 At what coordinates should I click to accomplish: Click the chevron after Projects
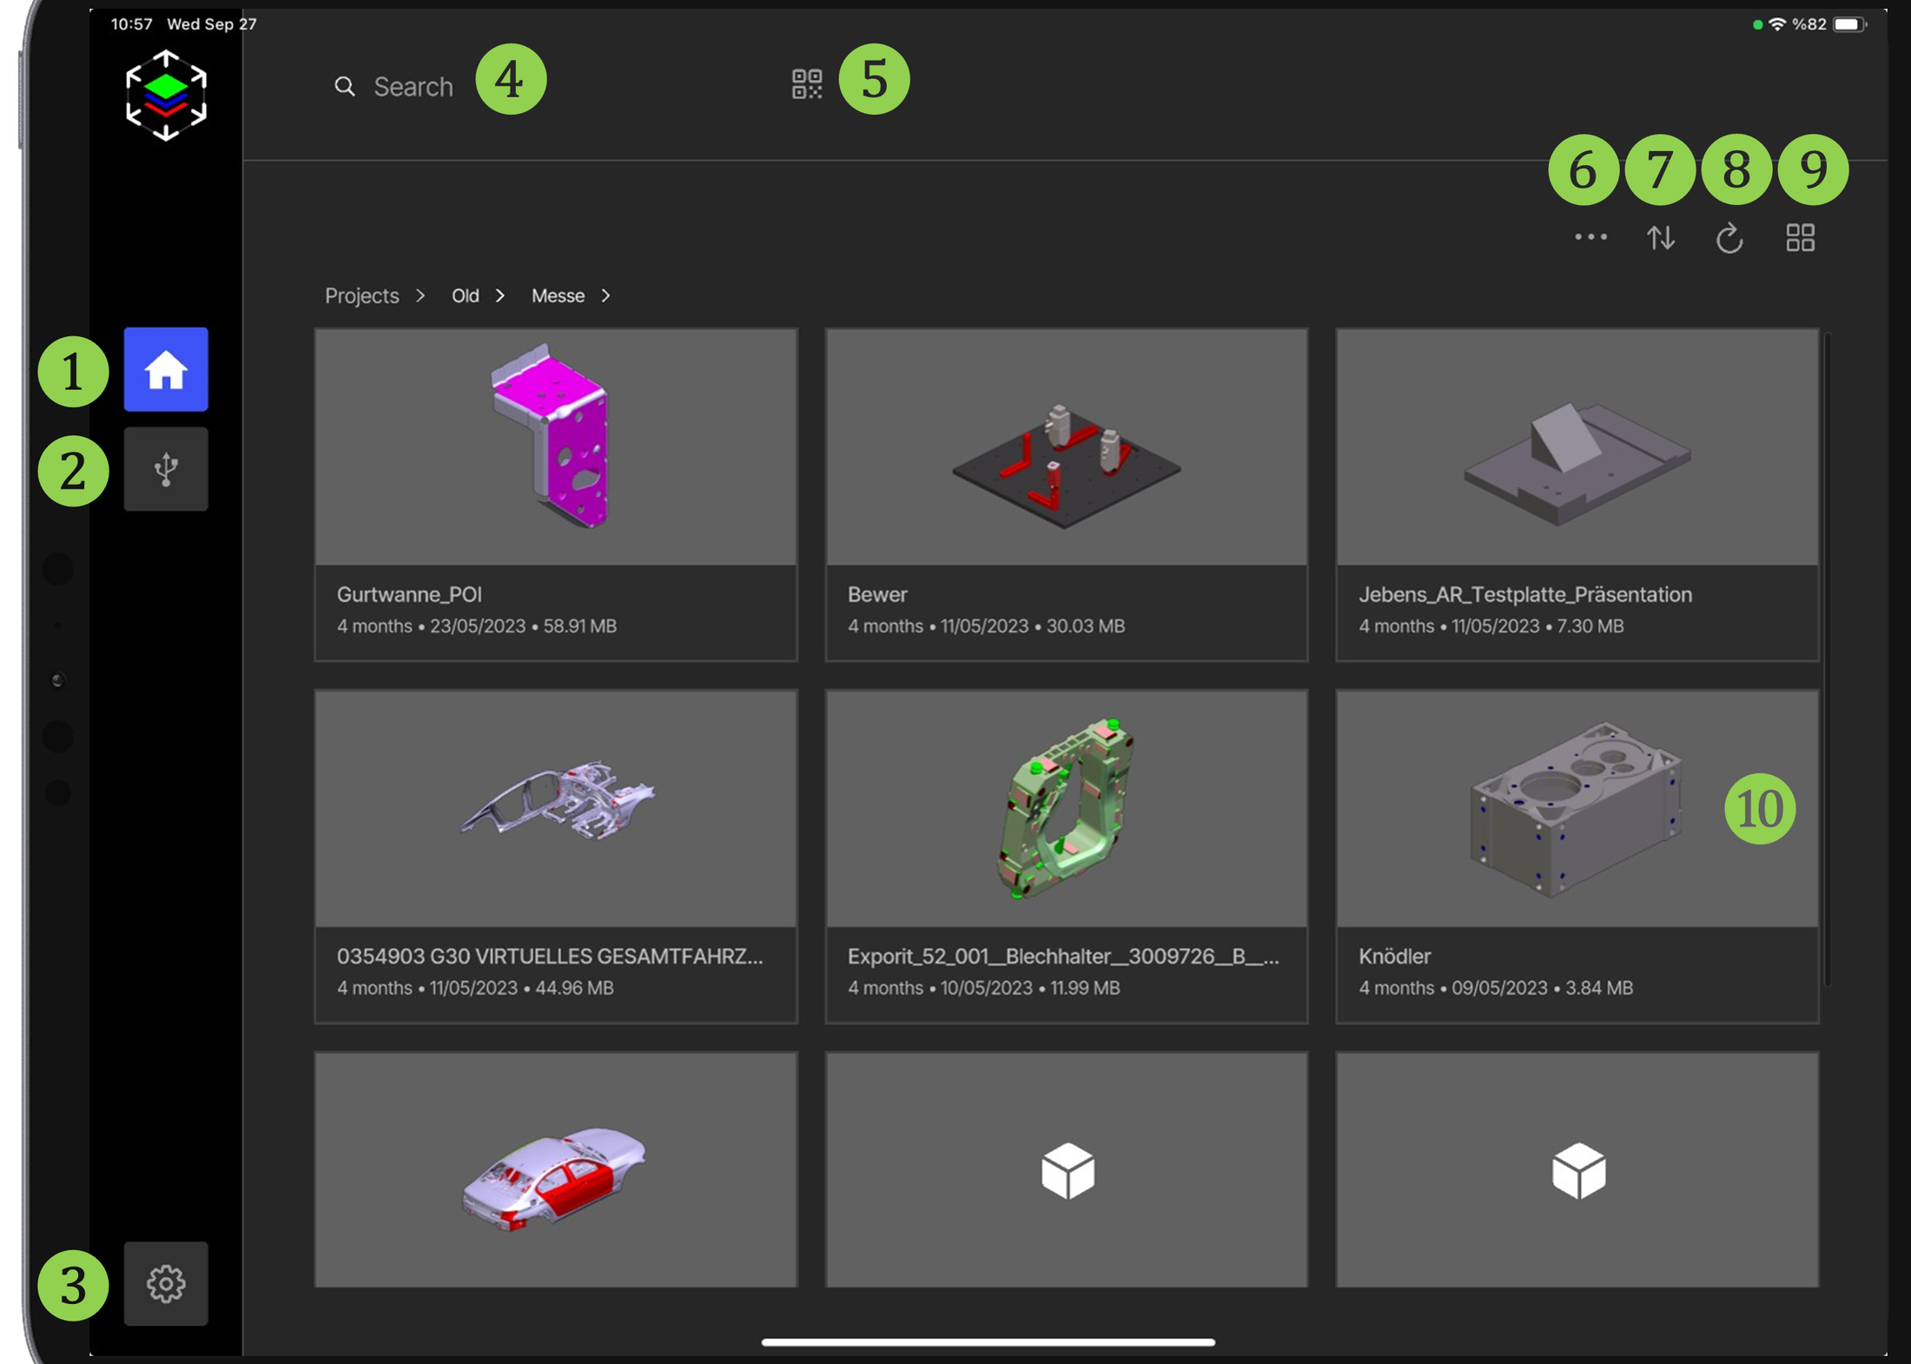point(420,295)
